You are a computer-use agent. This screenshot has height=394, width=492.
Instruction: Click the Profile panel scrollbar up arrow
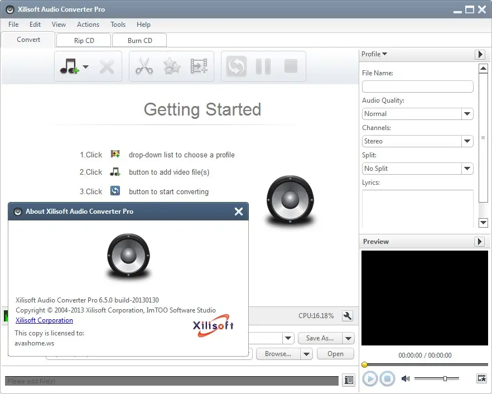pyautogui.click(x=483, y=68)
